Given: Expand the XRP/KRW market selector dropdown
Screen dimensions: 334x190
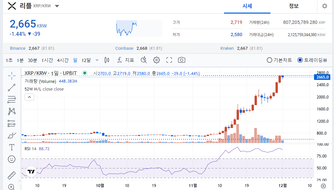Looking at the screenshot, I should point(57,6).
